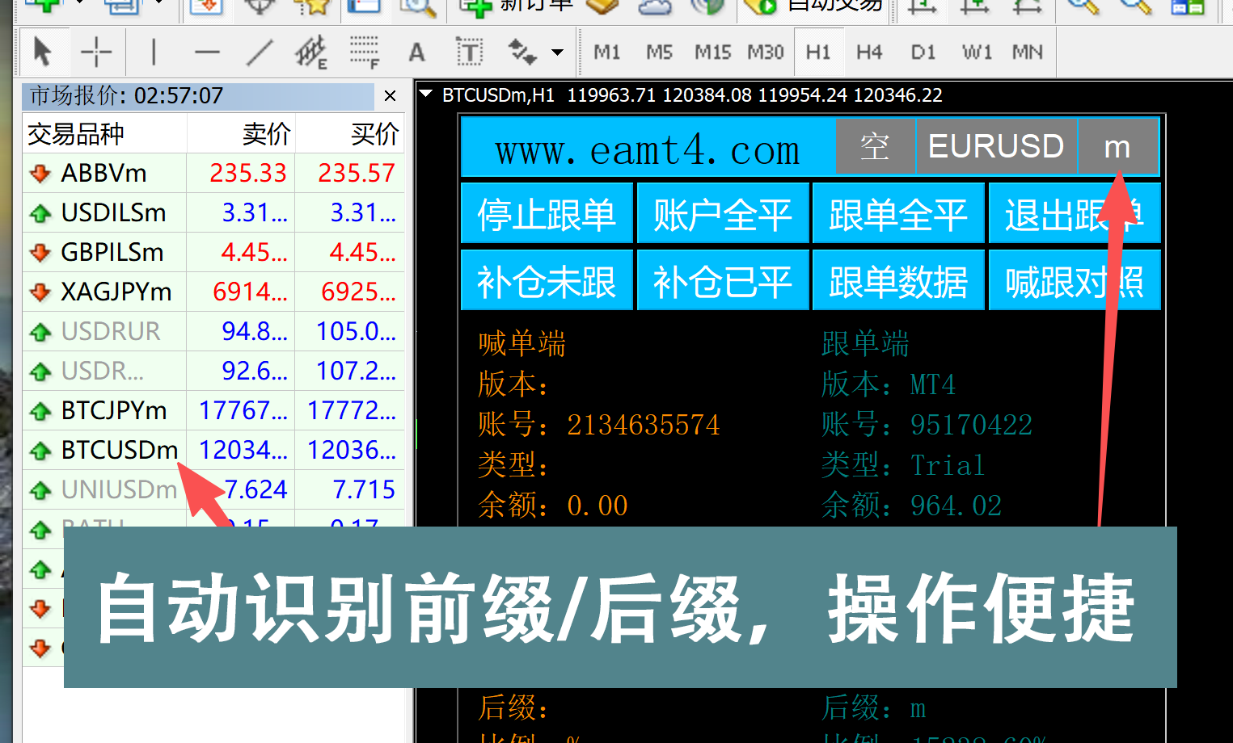Toggle the H4 timeframe button
The width and height of the screenshot is (1233, 743).
pos(869,52)
